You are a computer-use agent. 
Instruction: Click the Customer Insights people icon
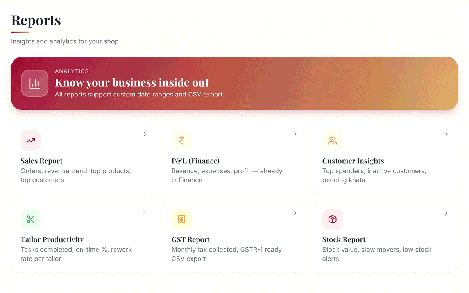pyautogui.click(x=332, y=141)
